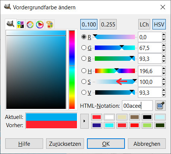Click the Blue channel slider

pyautogui.click(x=115, y=59)
